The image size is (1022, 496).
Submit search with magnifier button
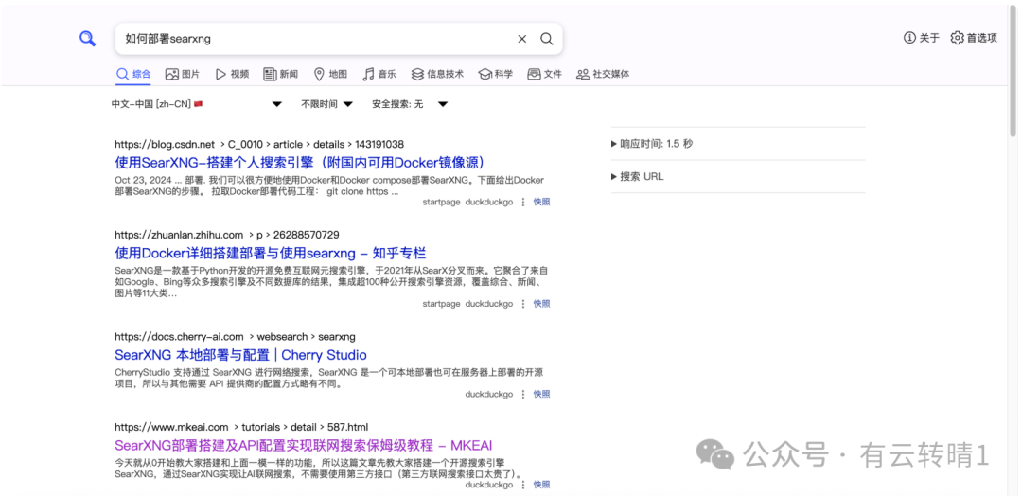tap(547, 39)
